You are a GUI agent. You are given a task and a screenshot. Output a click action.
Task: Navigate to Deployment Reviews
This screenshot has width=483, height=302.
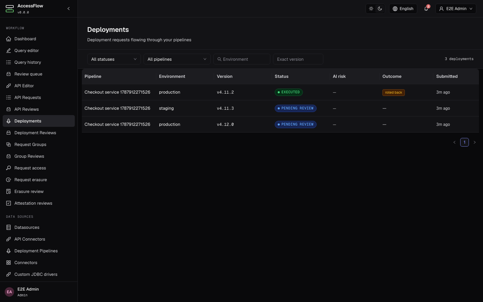coord(39,133)
